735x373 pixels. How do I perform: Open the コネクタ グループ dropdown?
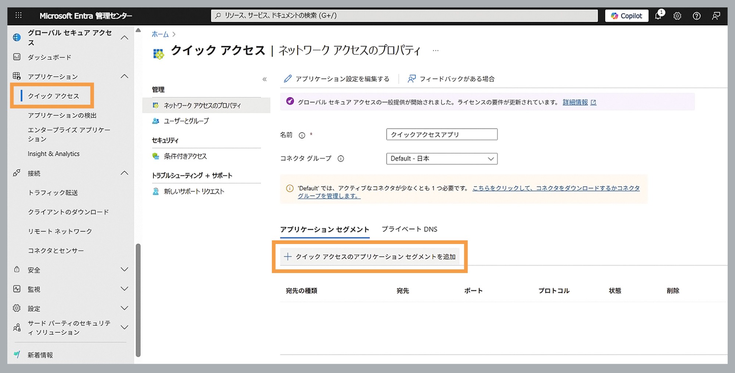[x=441, y=158]
